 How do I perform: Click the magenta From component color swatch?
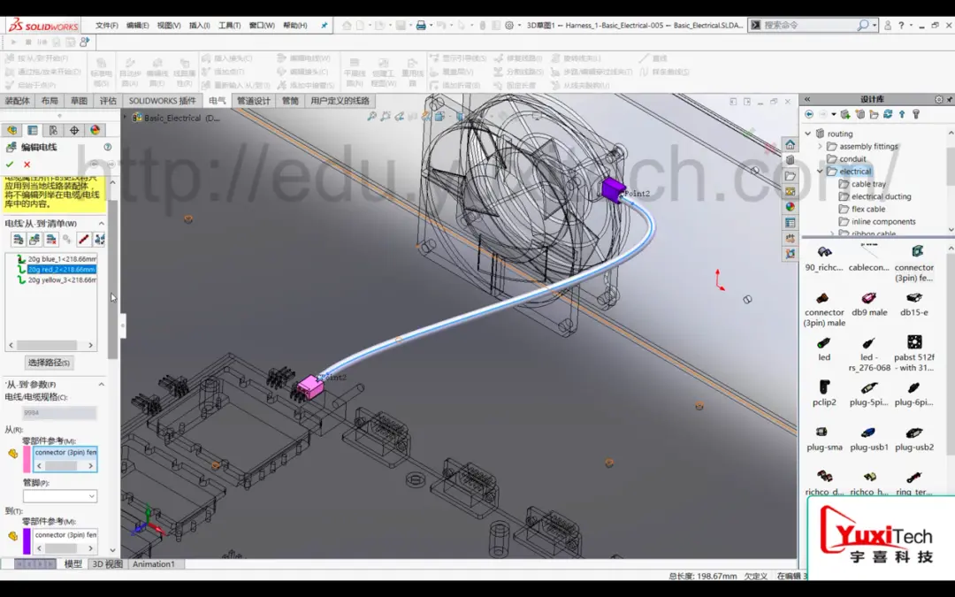pyautogui.click(x=27, y=459)
